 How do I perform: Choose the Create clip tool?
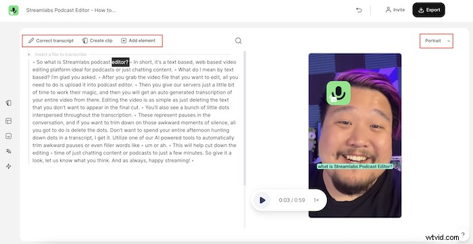tap(97, 40)
